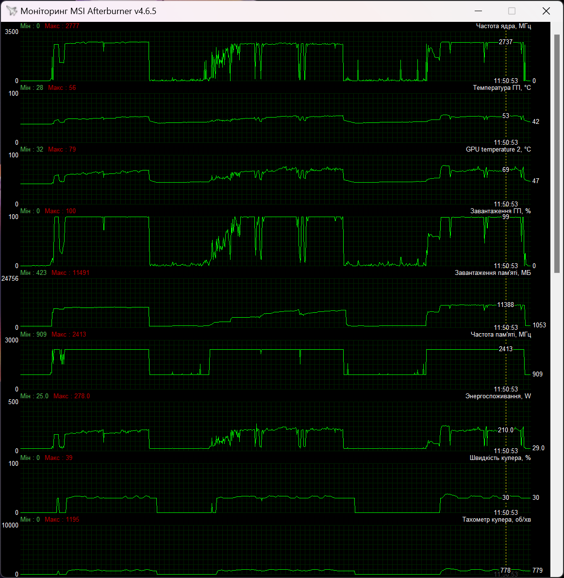This screenshot has width=564, height=578.
Task: Click the 'Температура ГП, °C' graph label
Action: click(502, 88)
